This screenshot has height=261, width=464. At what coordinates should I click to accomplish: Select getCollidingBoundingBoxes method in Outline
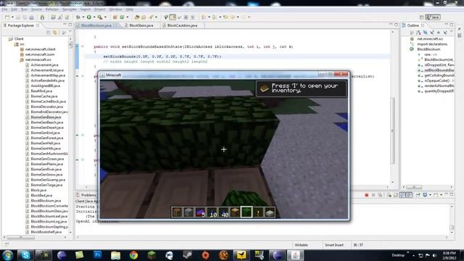pos(439,75)
